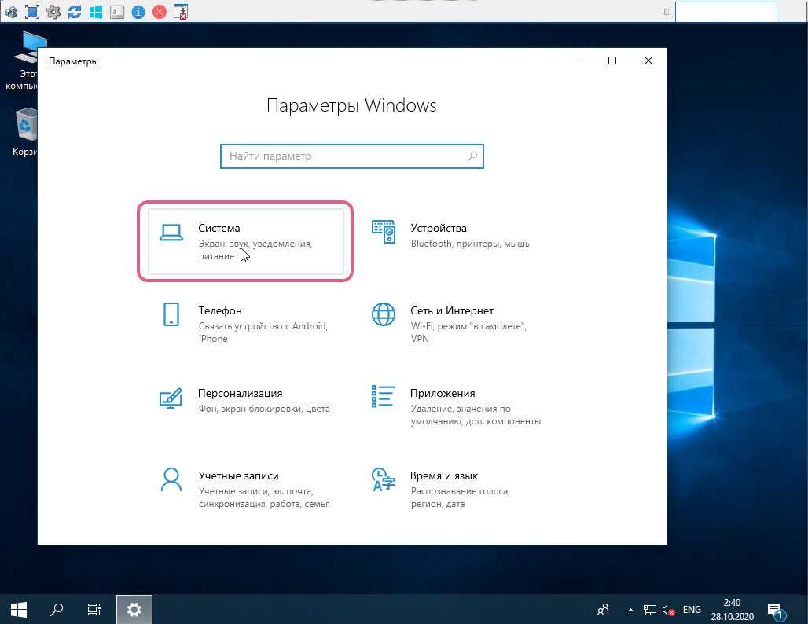Close the Параметры window

(x=648, y=61)
